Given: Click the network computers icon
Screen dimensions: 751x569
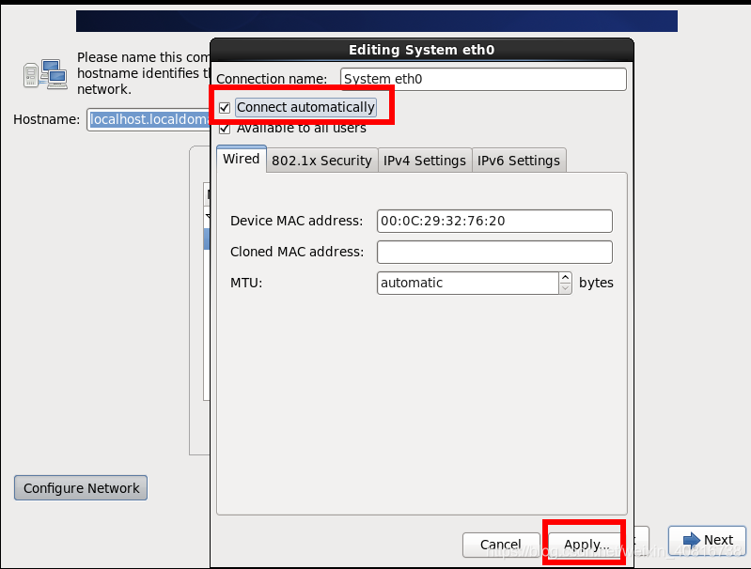Looking at the screenshot, I should tap(45, 73).
